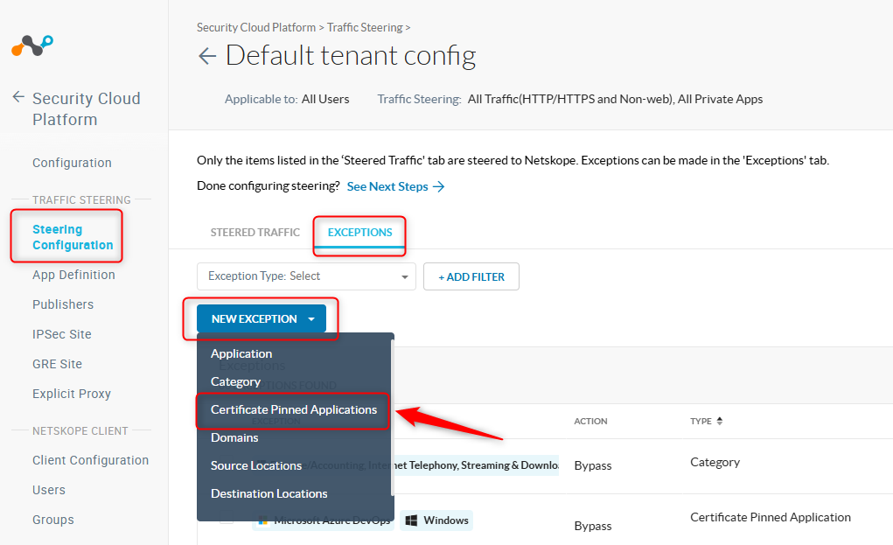Select Application in the exception menu
This screenshot has height=545, width=893.
[x=241, y=353]
